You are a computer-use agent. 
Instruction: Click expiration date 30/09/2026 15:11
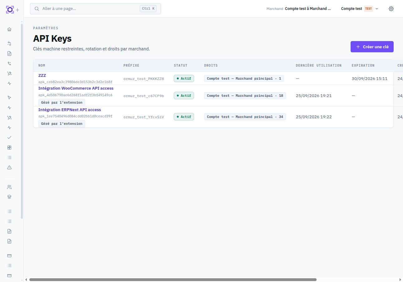click(x=369, y=79)
